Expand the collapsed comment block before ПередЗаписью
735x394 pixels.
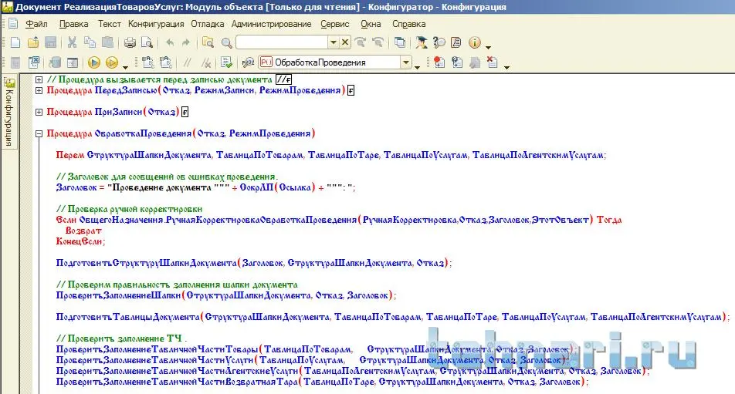(39, 79)
